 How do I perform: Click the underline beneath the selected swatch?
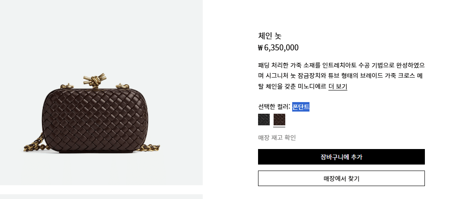coord(279,127)
